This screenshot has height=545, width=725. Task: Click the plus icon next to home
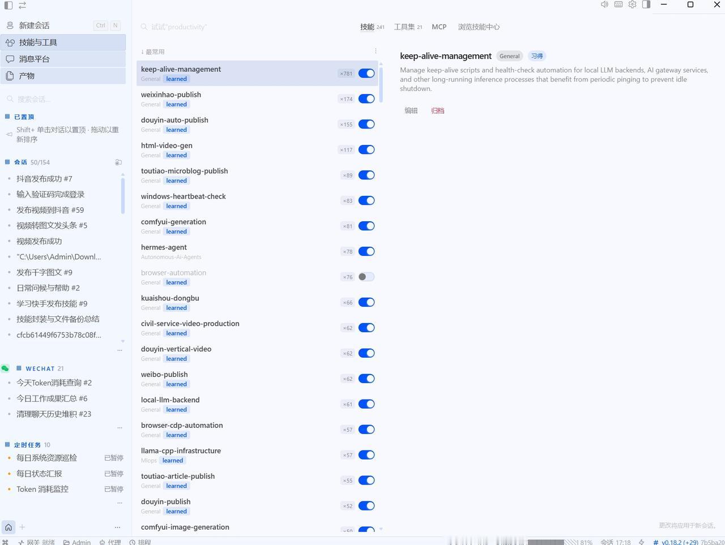22,527
